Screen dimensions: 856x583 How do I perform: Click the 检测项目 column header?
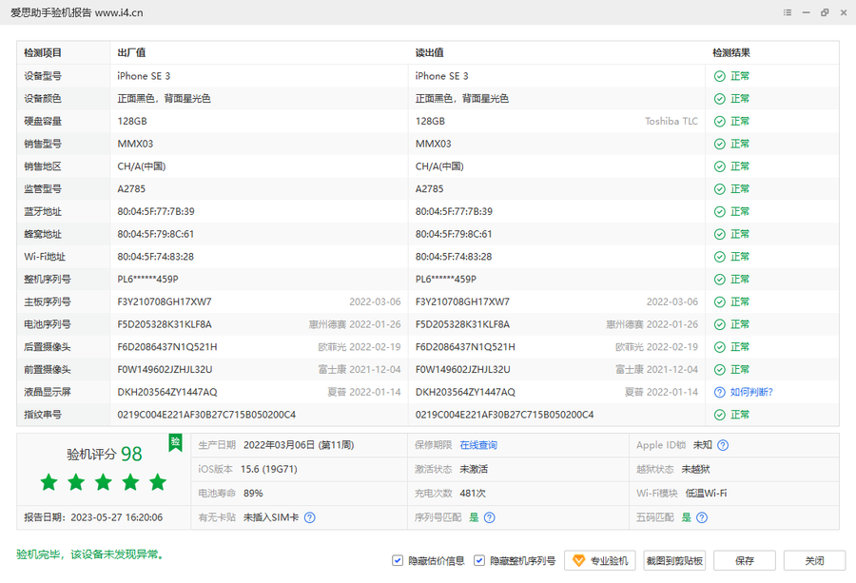[x=43, y=53]
